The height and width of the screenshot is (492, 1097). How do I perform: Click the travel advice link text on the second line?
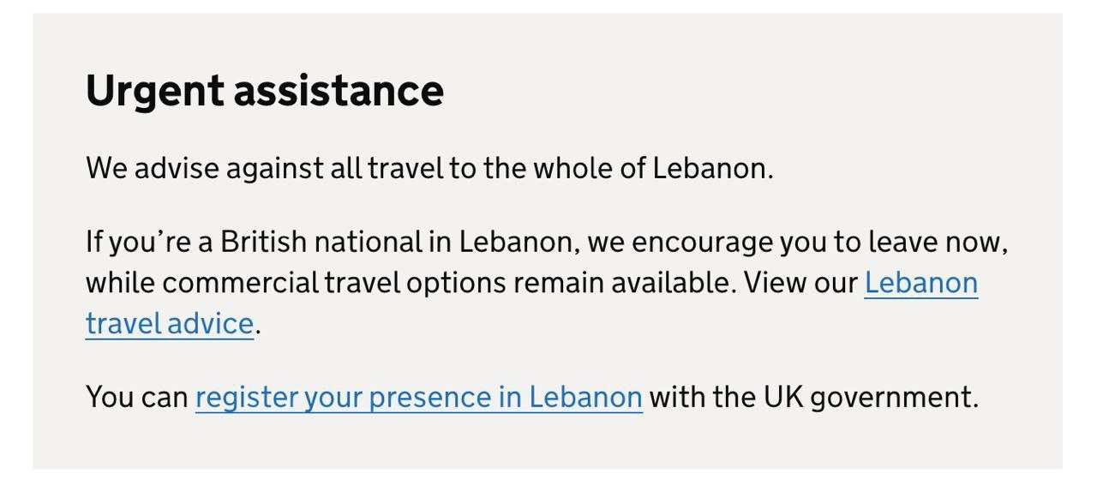tap(169, 324)
